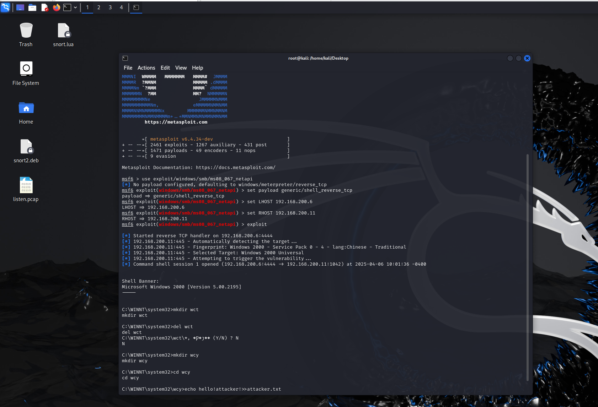The height and width of the screenshot is (407, 598).
Task: Minimize the terminal window
Action: (510, 58)
